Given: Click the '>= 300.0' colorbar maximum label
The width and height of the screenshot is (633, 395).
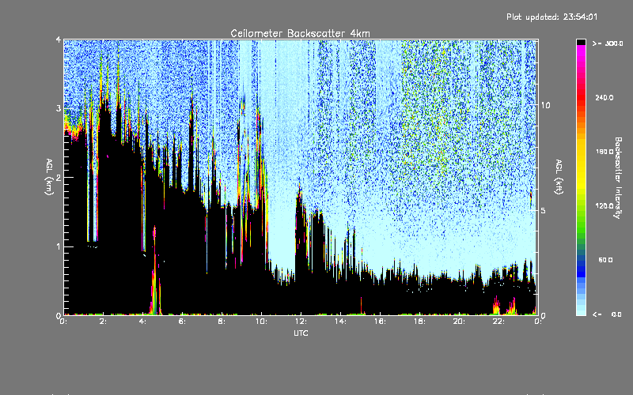Looking at the screenshot, I should 608,43.
